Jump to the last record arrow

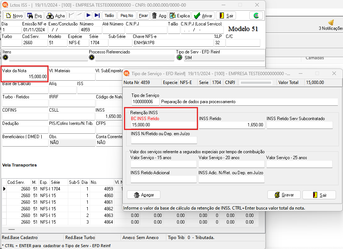(97, 15)
